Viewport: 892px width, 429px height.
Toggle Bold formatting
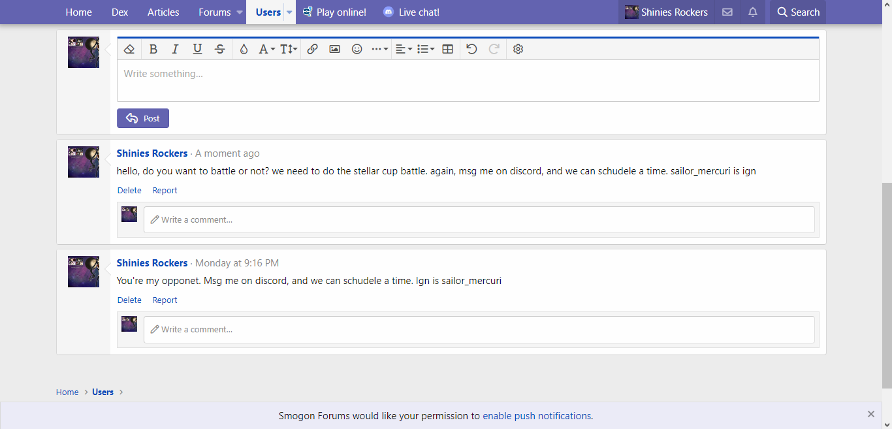[153, 49]
